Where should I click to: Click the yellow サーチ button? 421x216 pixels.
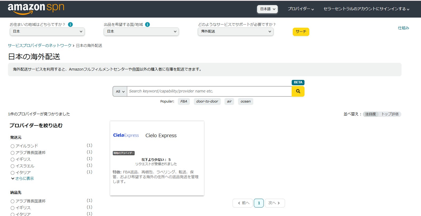pos(301,32)
